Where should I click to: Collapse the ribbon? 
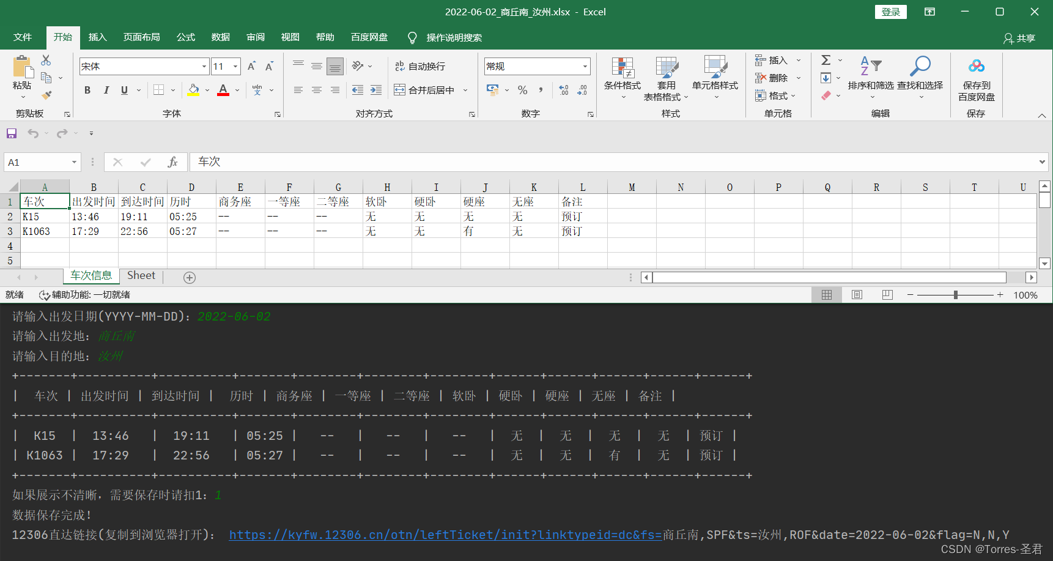click(x=1042, y=115)
